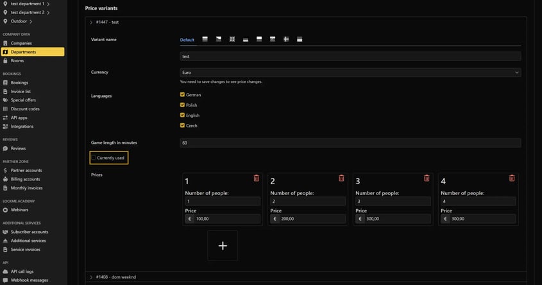Expand the #1408 - dom weeknd variant
The height and width of the screenshot is (285, 542).
coord(91,277)
